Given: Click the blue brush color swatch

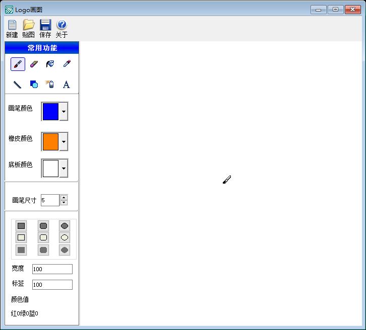Looking at the screenshot, I should (50, 112).
